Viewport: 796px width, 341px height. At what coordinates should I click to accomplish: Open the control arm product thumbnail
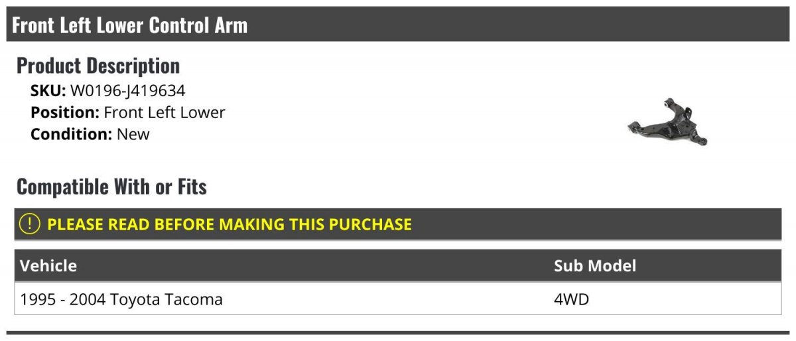(x=667, y=121)
